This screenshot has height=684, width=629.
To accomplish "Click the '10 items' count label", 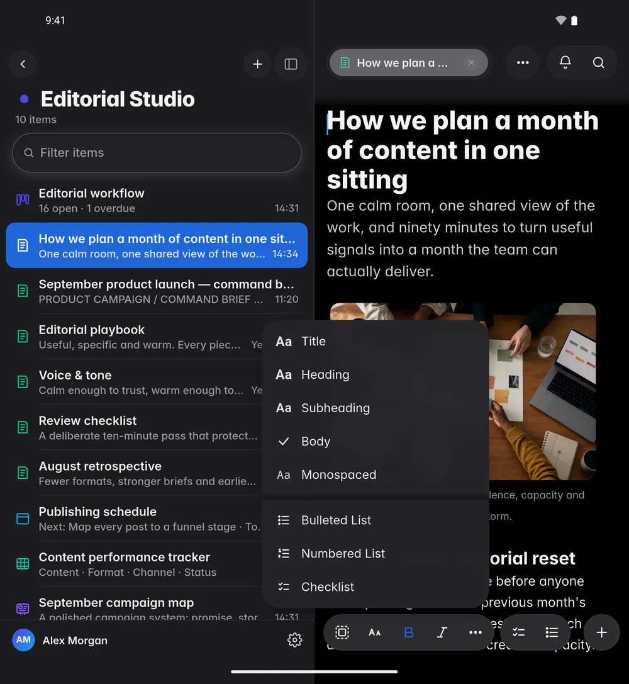I will pos(36,120).
